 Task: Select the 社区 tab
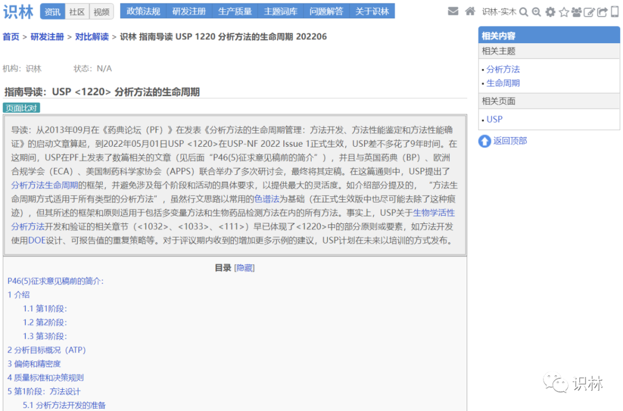click(77, 12)
